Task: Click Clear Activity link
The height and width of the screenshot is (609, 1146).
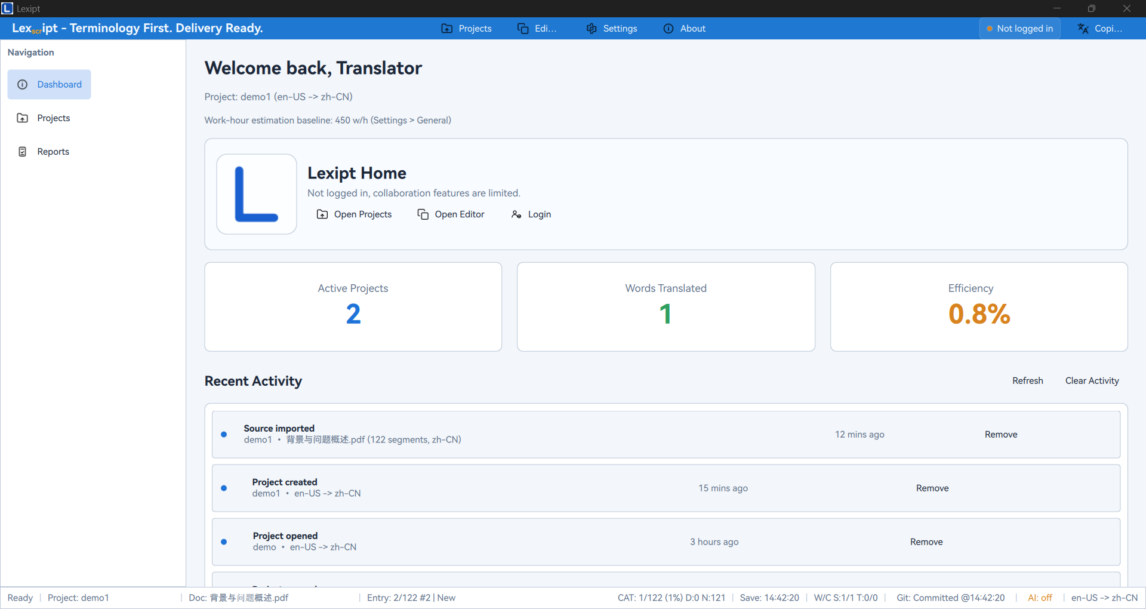Action: (1092, 381)
